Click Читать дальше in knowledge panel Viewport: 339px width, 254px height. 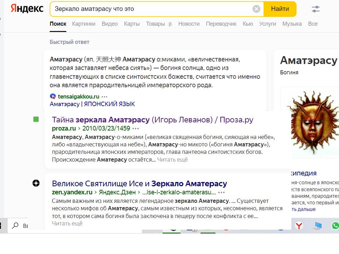pyautogui.click(x=303, y=209)
